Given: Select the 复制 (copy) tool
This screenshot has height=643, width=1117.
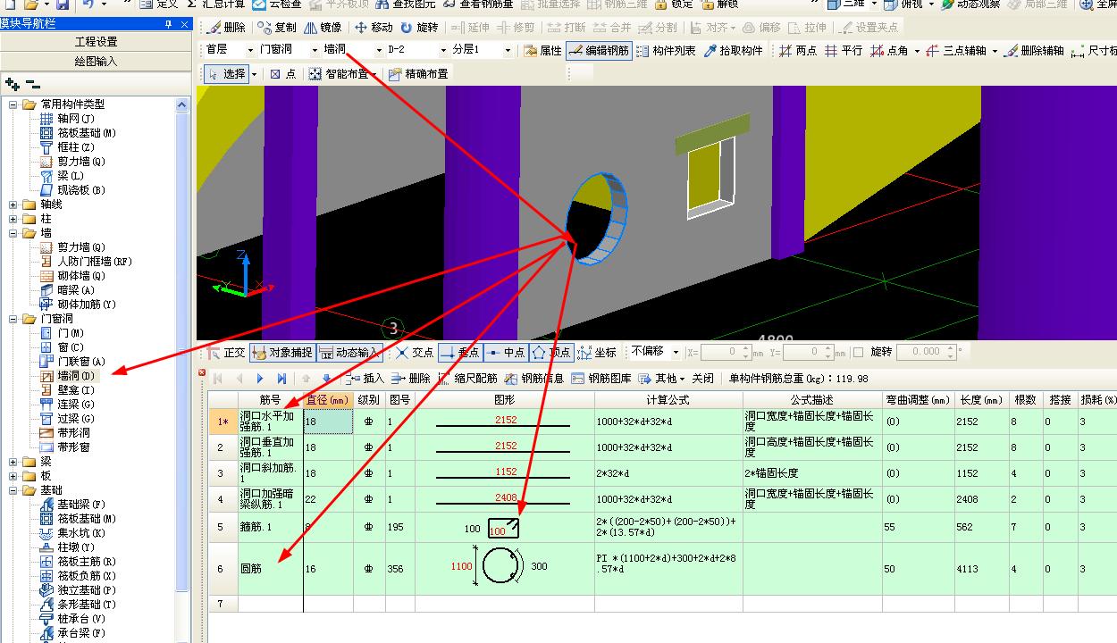Looking at the screenshot, I should 277,28.
